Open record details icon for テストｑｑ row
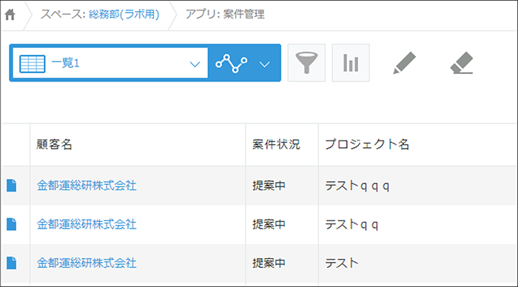The width and height of the screenshot is (518, 287). click(12, 224)
